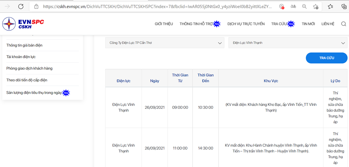
Task: Click the EVNSPC CSKH logo
Action: pyautogui.click(x=23, y=24)
